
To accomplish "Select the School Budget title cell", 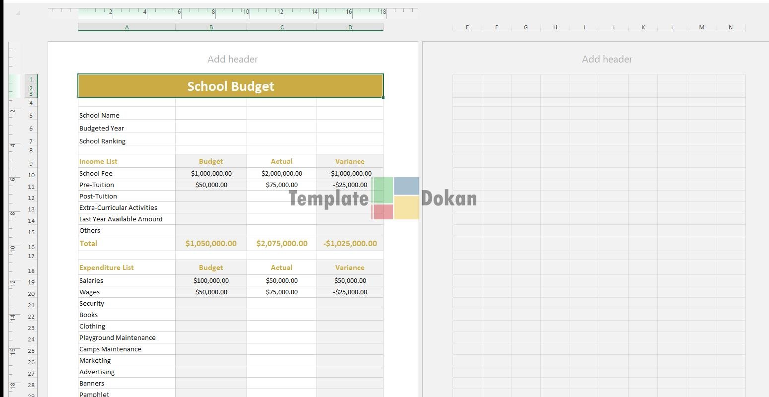I will coord(230,86).
